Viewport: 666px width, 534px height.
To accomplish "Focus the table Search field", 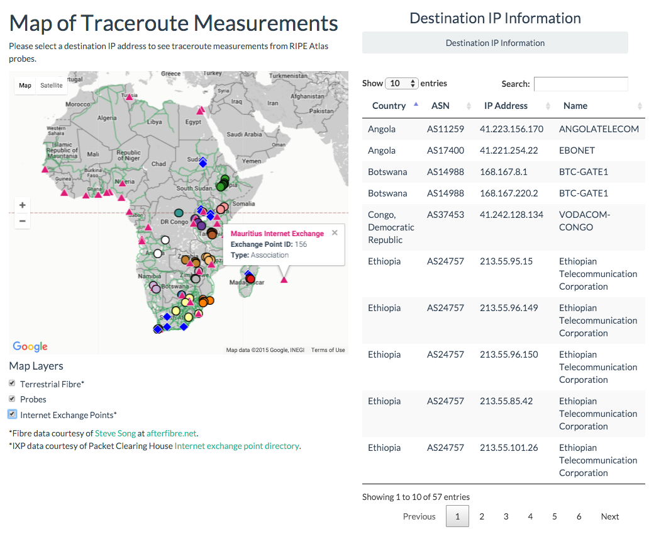I will [x=580, y=84].
